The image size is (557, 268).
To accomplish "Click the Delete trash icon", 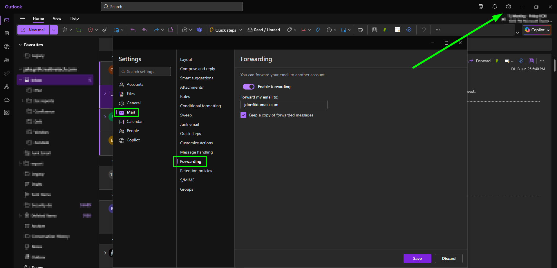I will pos(65,30).
